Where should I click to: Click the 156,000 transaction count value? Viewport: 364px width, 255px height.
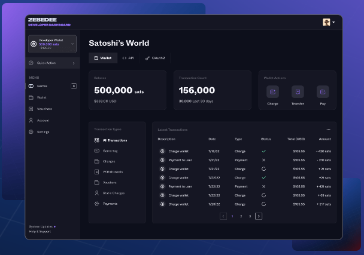point(197,90)
